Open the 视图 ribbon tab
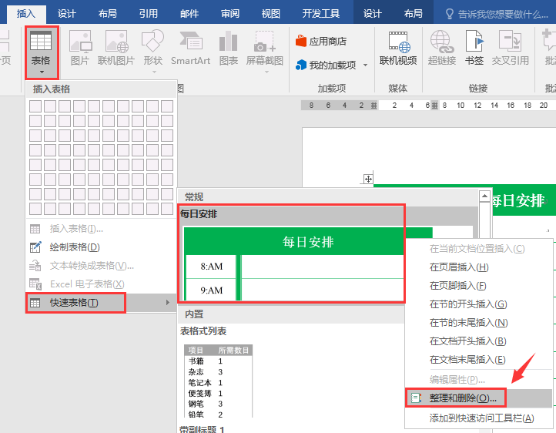The image size is (556, 433). (271, 14)
